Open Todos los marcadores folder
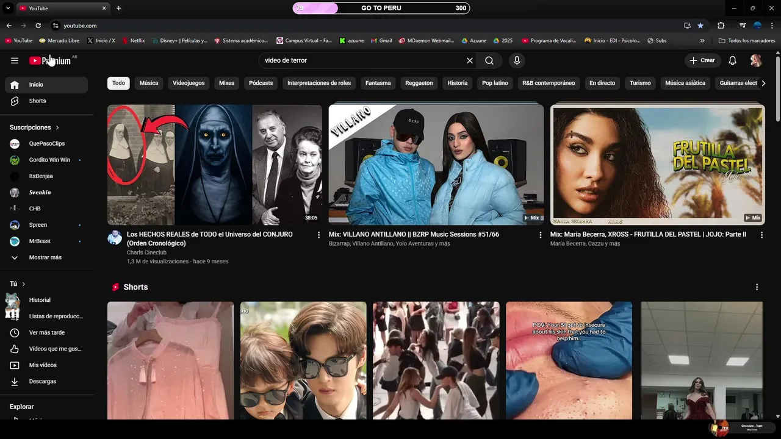 (x=747, y=41)
